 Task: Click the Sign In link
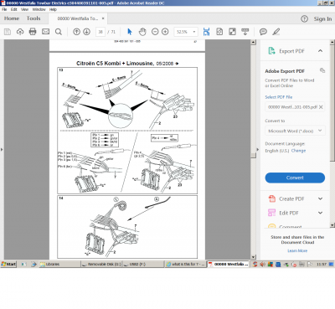click(x=322, y=19)
